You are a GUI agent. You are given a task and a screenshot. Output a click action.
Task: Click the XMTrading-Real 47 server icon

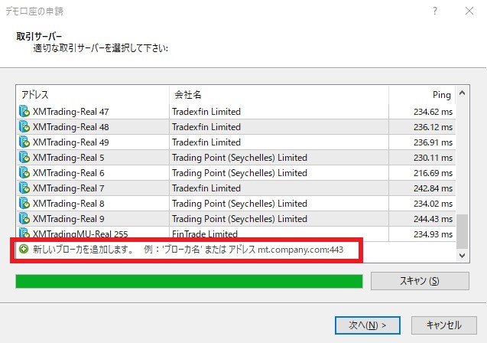point(24,112)
